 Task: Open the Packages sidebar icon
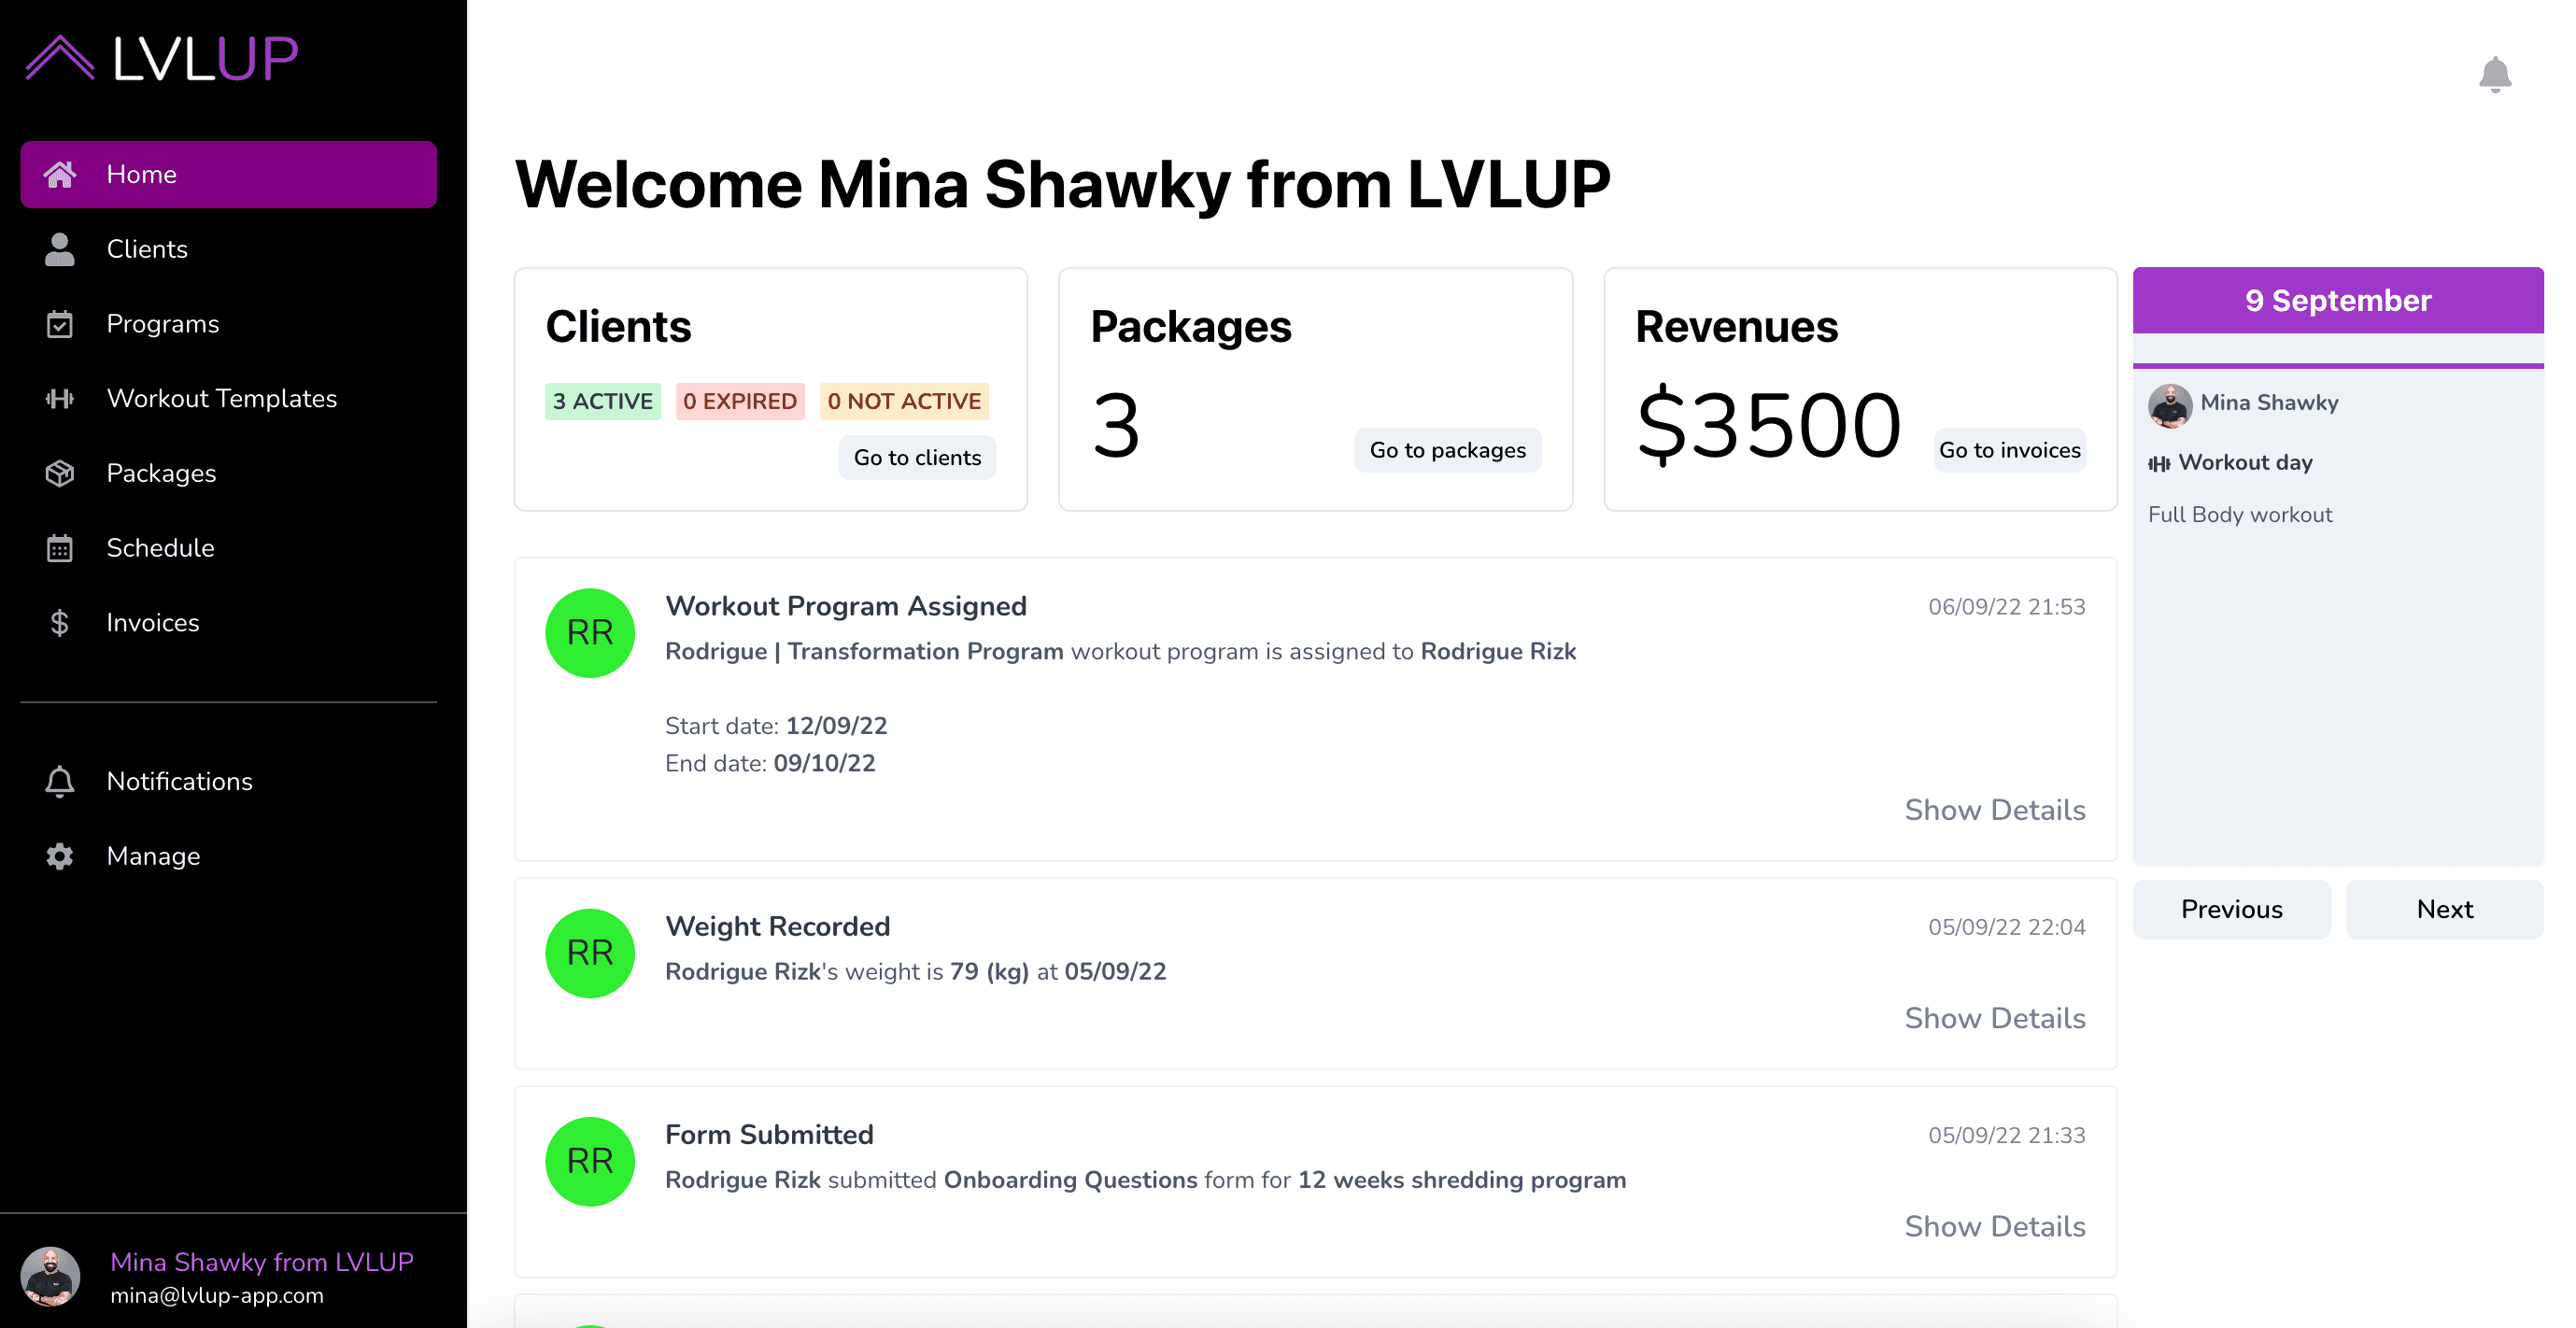click(x=59, y=473)
